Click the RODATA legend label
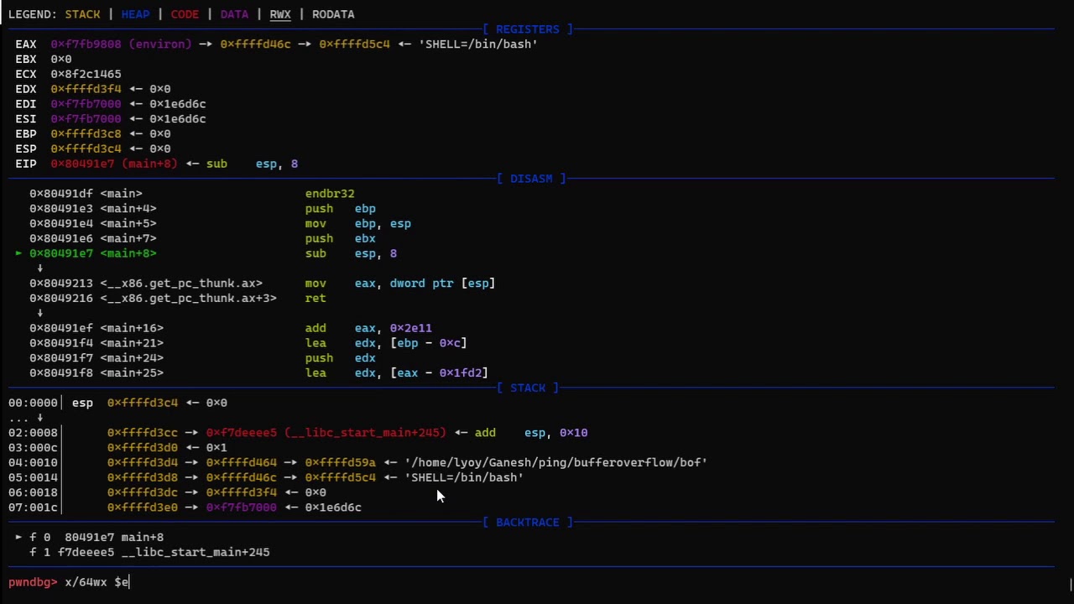 click(x=333, y=14)
